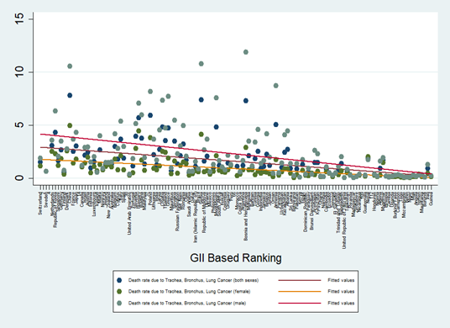Click the 'United Arab Emirates' x-axis label
Viewport: 450px width, 328px height.
(x=129, y=214)
